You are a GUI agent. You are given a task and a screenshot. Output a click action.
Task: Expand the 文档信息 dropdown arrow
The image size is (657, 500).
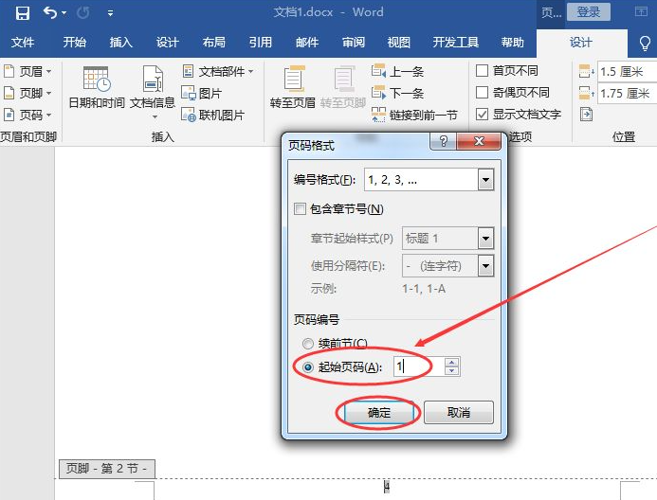[155, 116]
